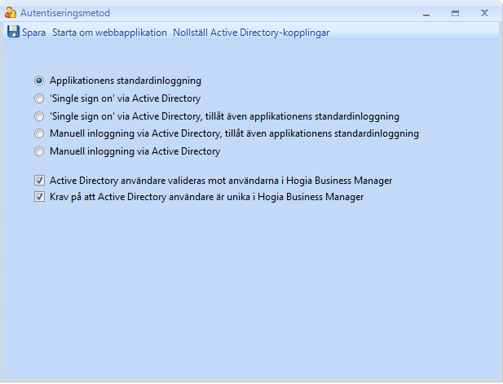Select 'Single sign on' via Active Directory only

39,98
